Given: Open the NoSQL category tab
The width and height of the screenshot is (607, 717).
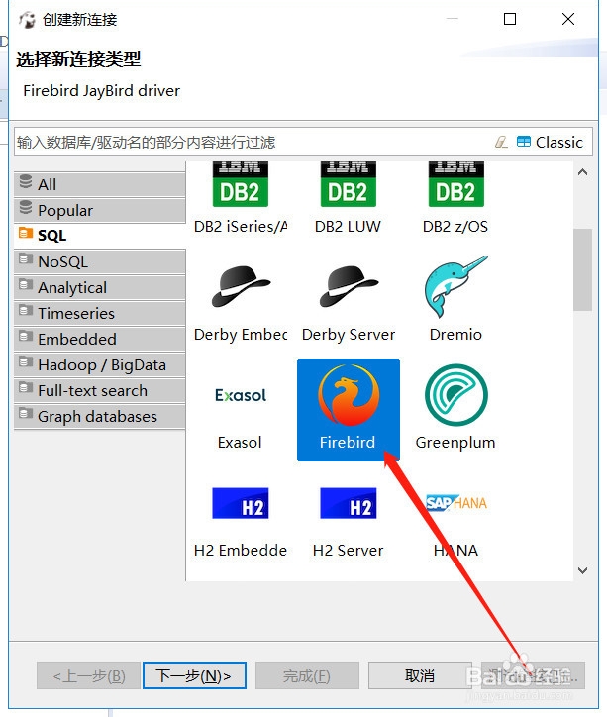Looking at the screenshot, I should (100, 262).
